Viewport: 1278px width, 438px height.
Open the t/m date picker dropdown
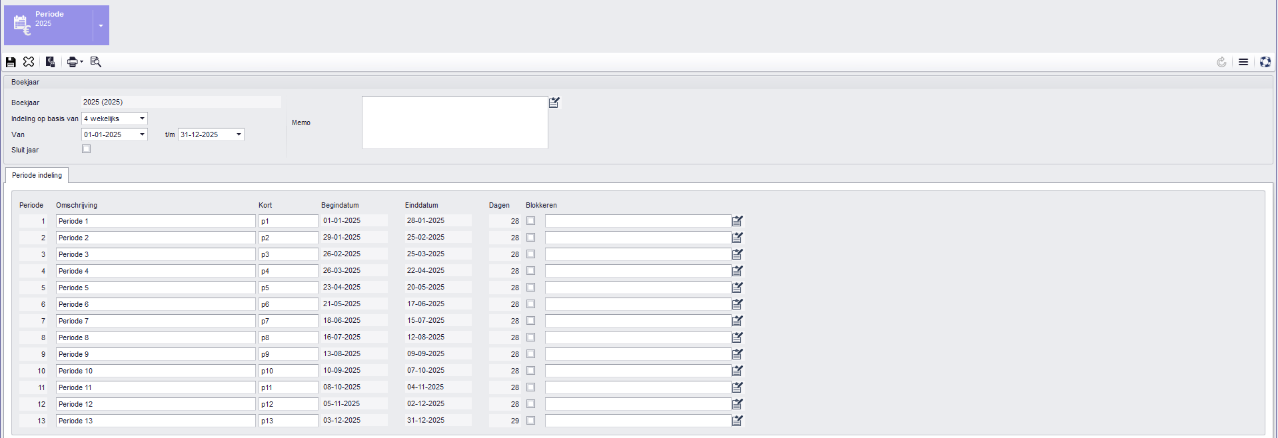point(239,134)
